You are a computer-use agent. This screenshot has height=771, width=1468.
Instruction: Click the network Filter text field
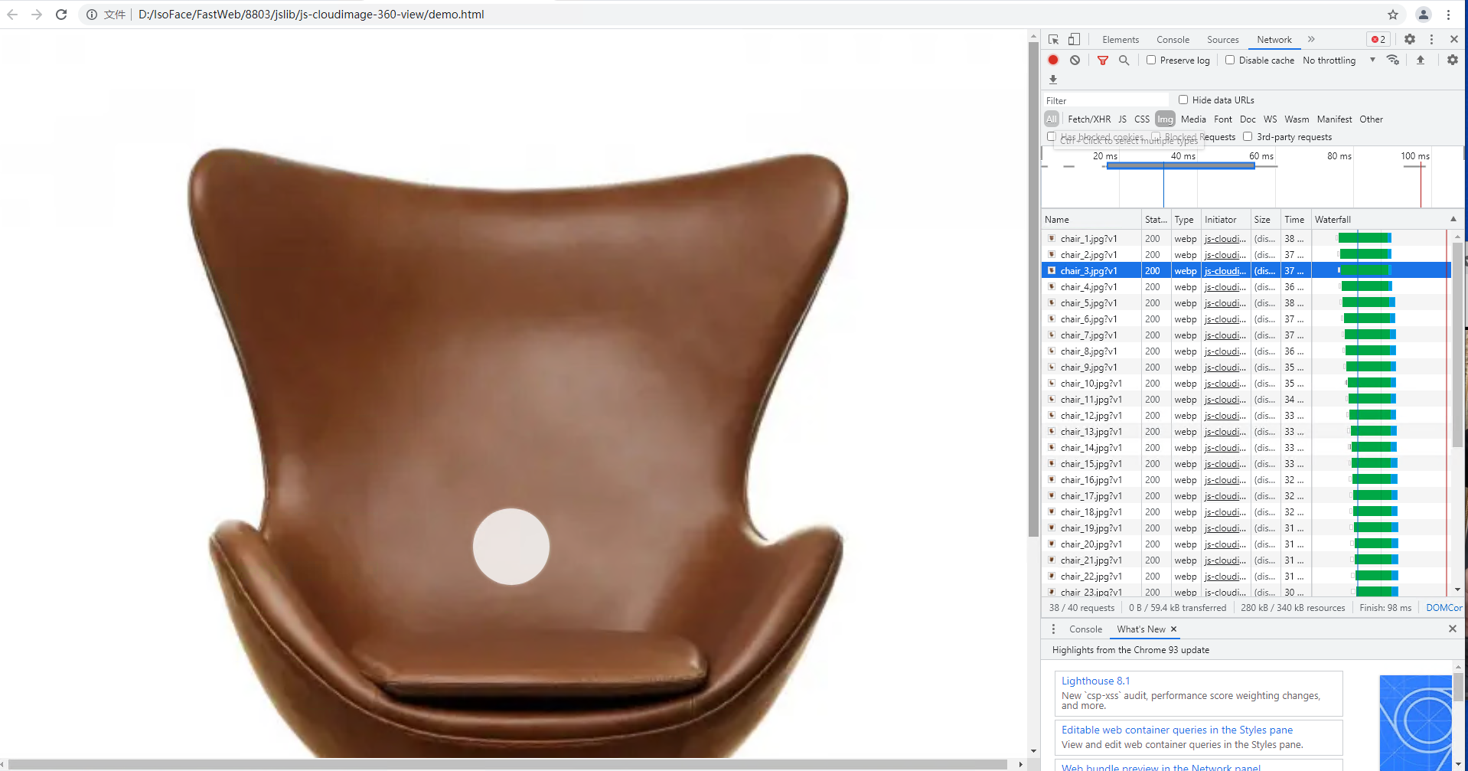pos(1106,100)
